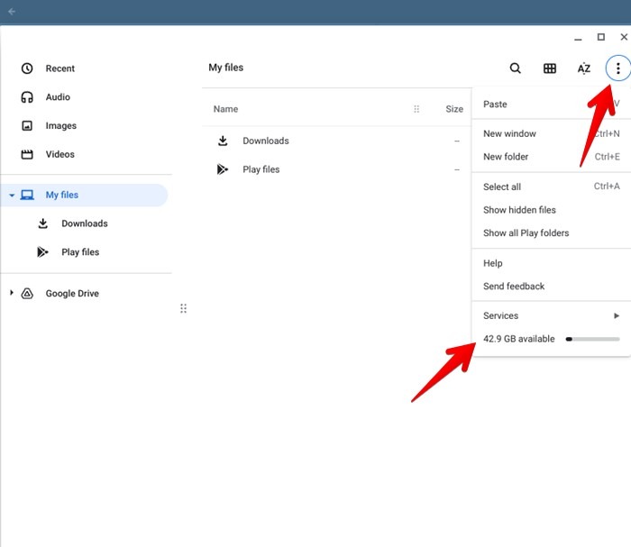This screenshot has height=547, width=631.
Task: Select New folder from the menu
Action: pos(506,157)
